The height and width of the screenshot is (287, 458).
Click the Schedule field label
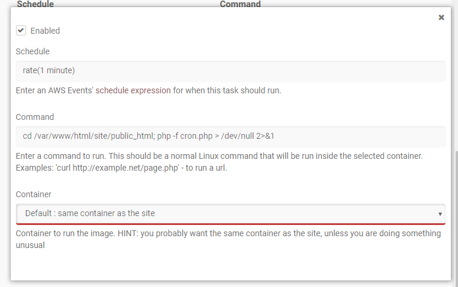[x=33, y=51]
